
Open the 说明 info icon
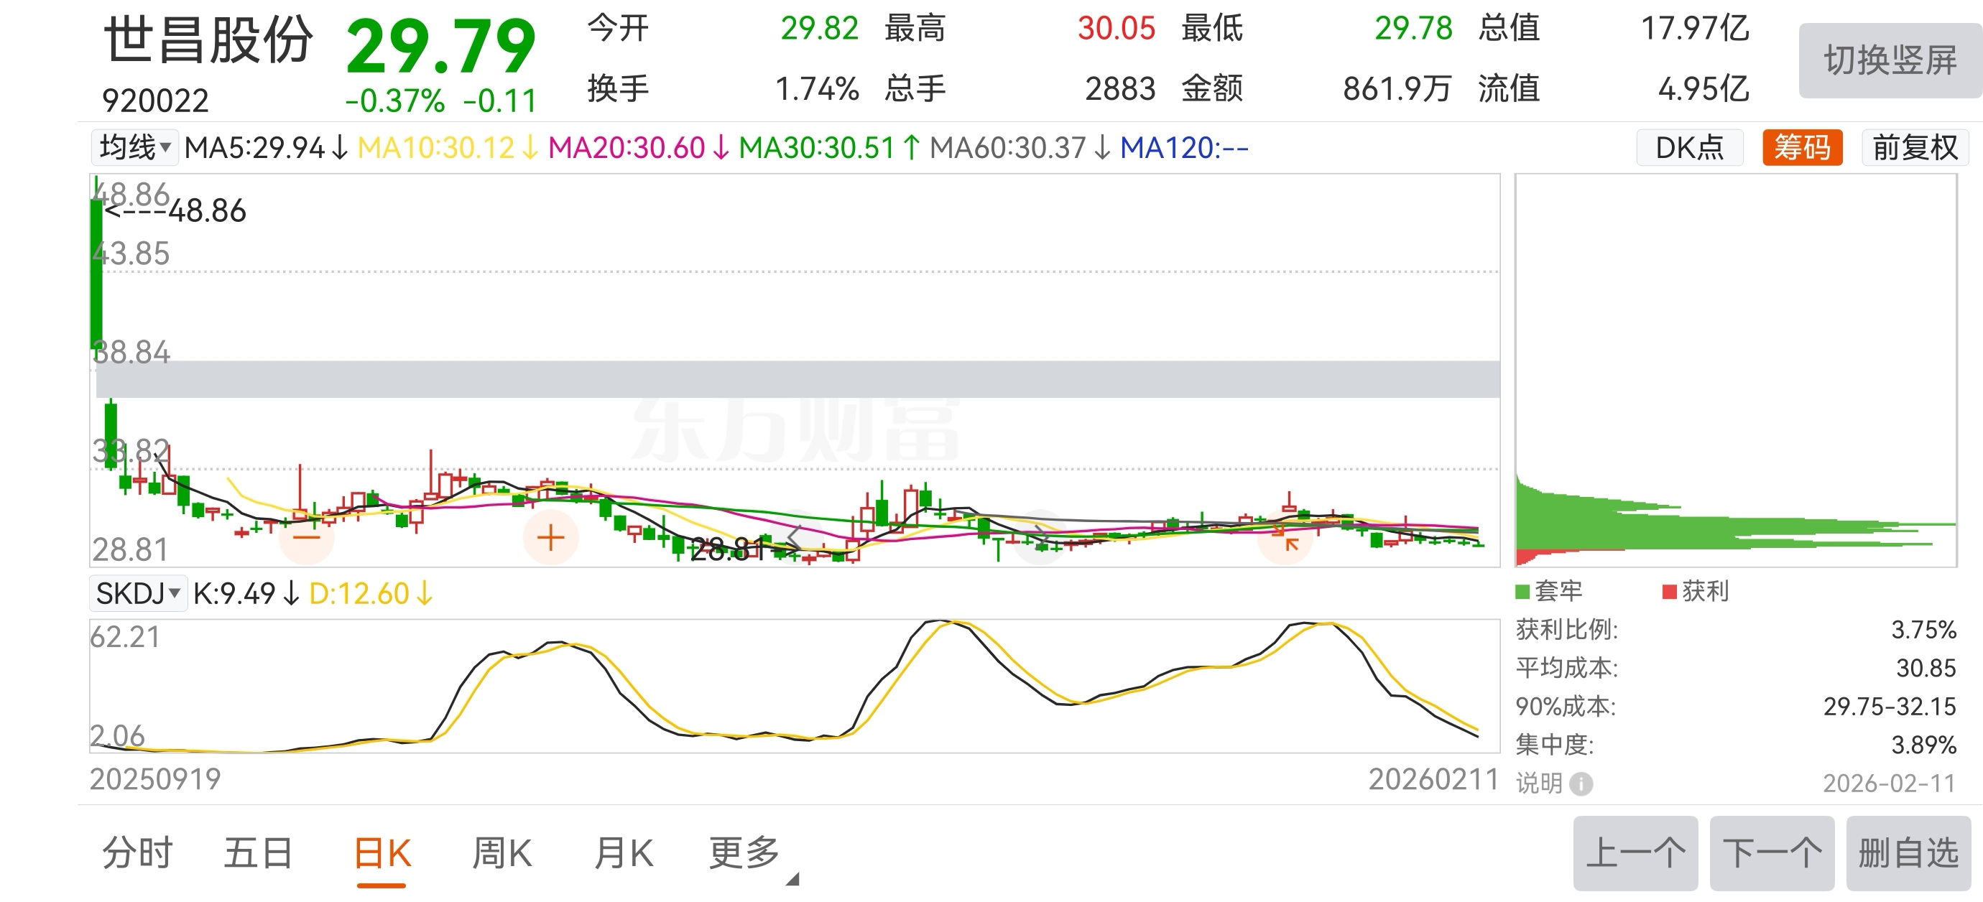point(1581,784)
